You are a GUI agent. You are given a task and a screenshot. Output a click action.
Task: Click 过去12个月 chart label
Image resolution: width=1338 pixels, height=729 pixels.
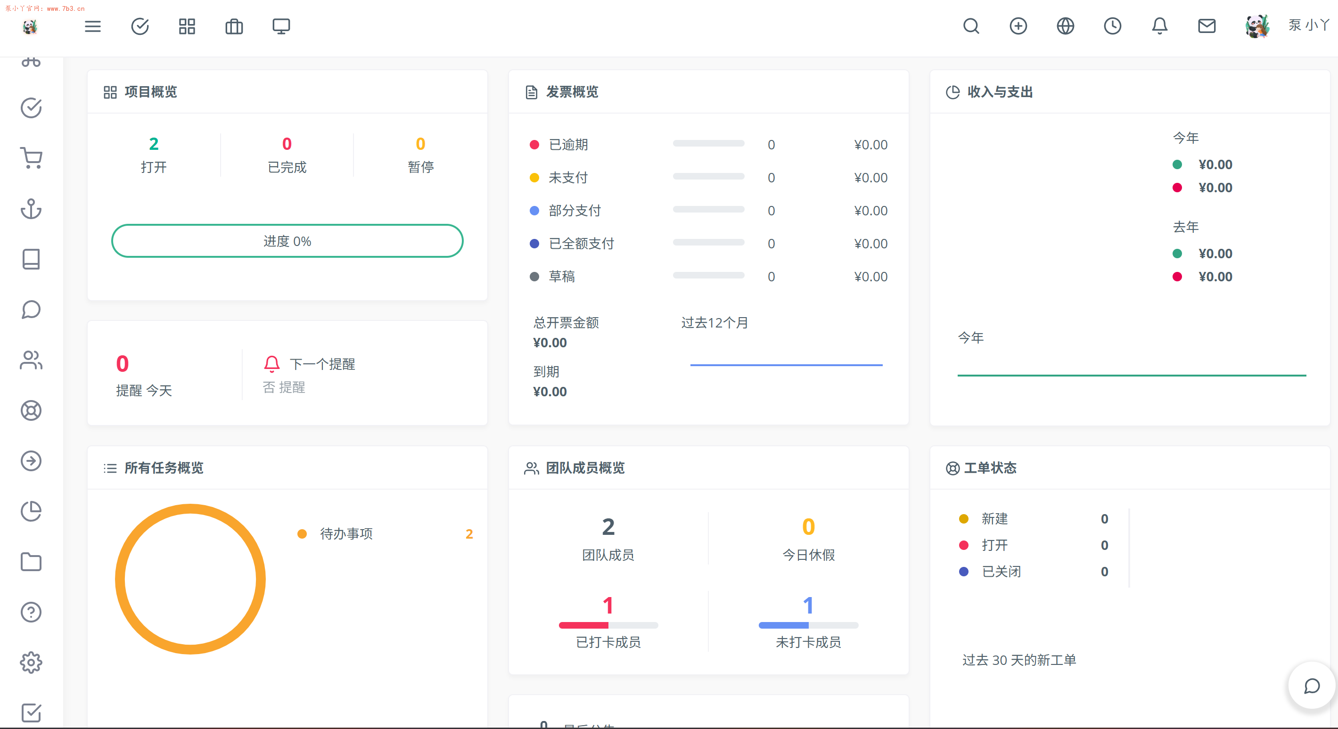(714, 323)
